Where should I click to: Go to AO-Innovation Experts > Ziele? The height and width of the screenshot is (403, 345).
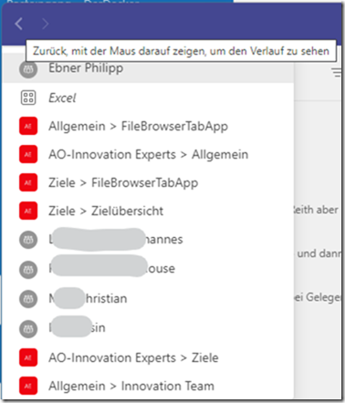(x=148, y=357)
